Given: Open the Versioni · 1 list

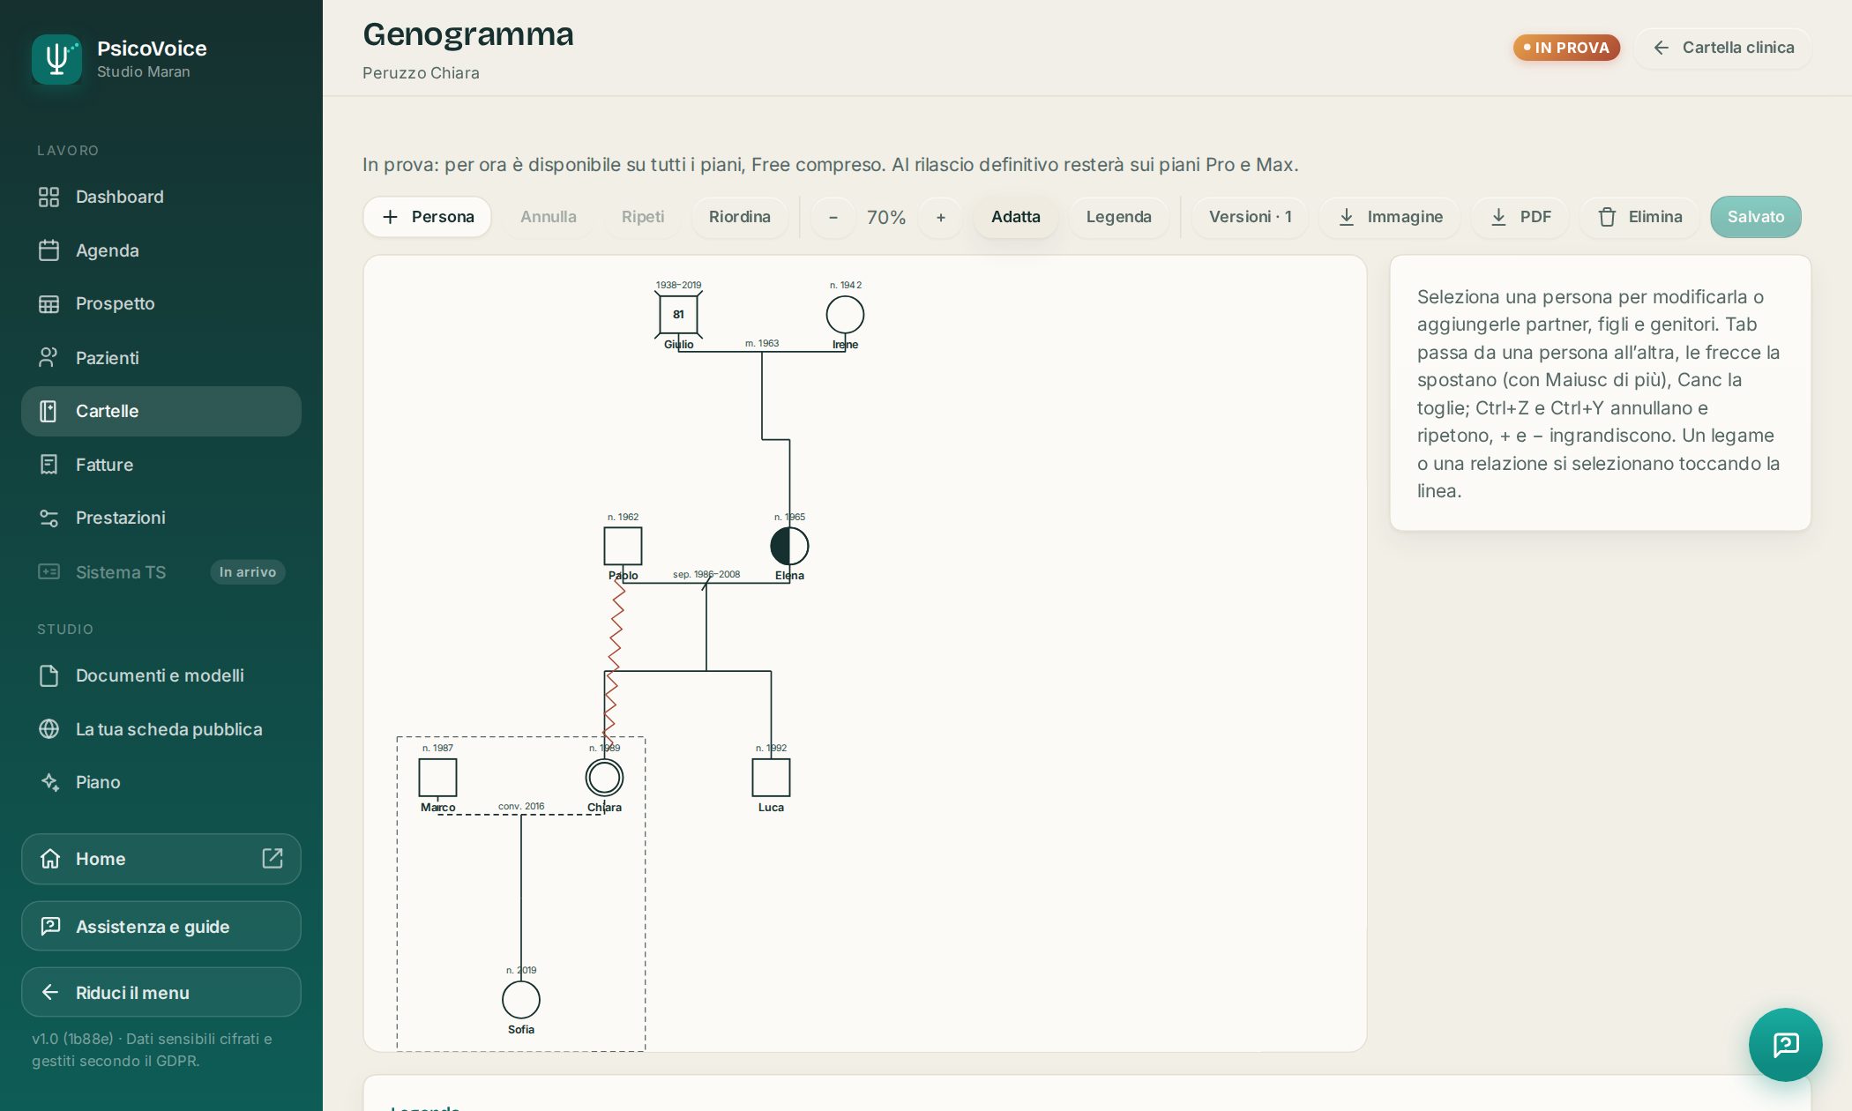Looking at the screenshot, I should pyautogui.click(x=1250, y=217).
